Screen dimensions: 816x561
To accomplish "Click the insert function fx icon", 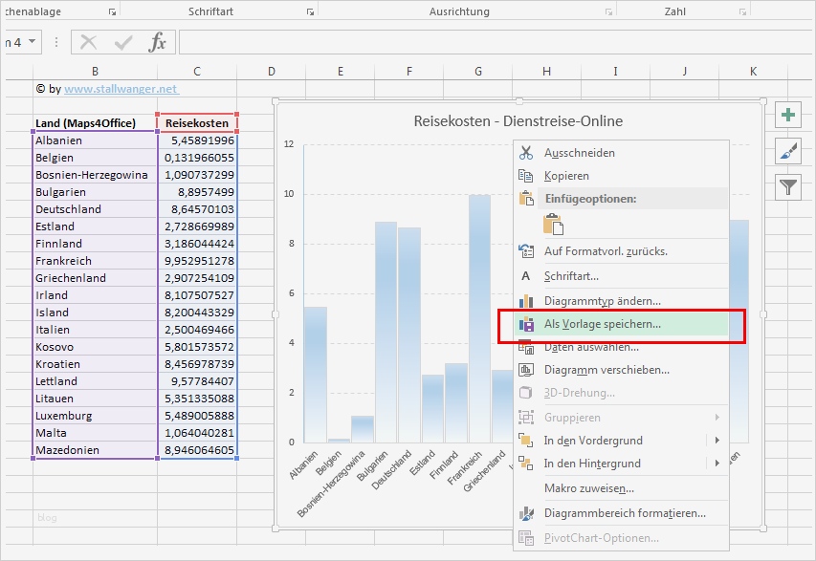I will (158, 42).
